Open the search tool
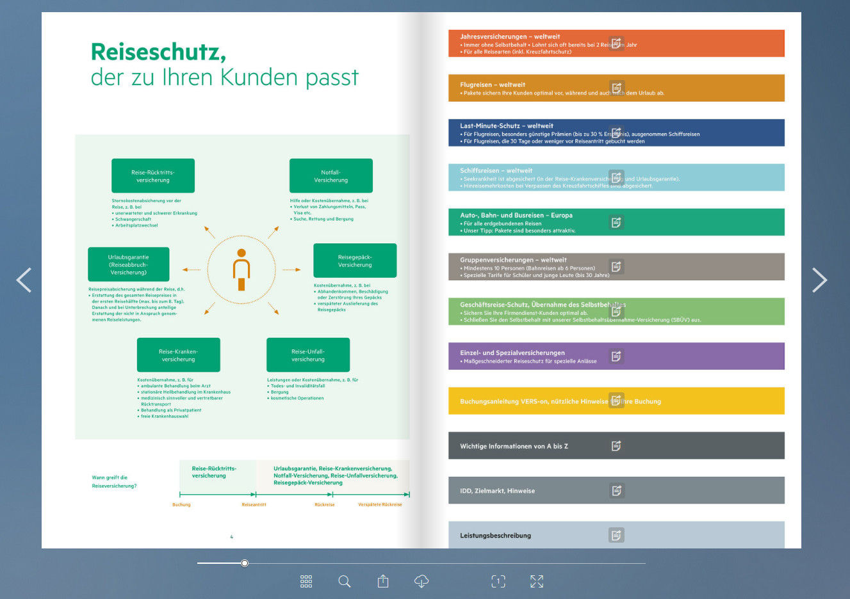The image size is (850, 599). coord(344,581)
